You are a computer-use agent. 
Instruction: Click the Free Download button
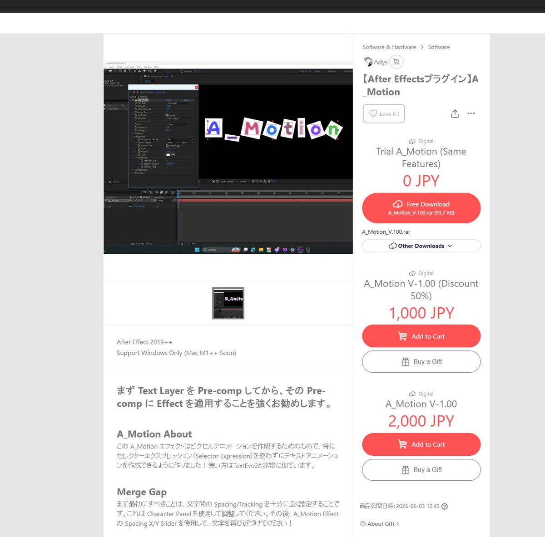pyautogui.click(x=421, y=208)
